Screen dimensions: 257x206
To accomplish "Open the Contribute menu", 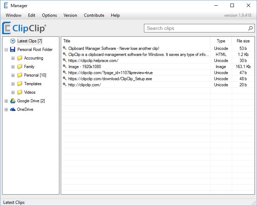I will tap(94, 15).
